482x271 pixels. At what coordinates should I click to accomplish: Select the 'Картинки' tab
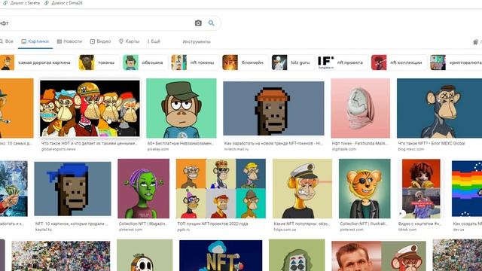tap(35, 41)
